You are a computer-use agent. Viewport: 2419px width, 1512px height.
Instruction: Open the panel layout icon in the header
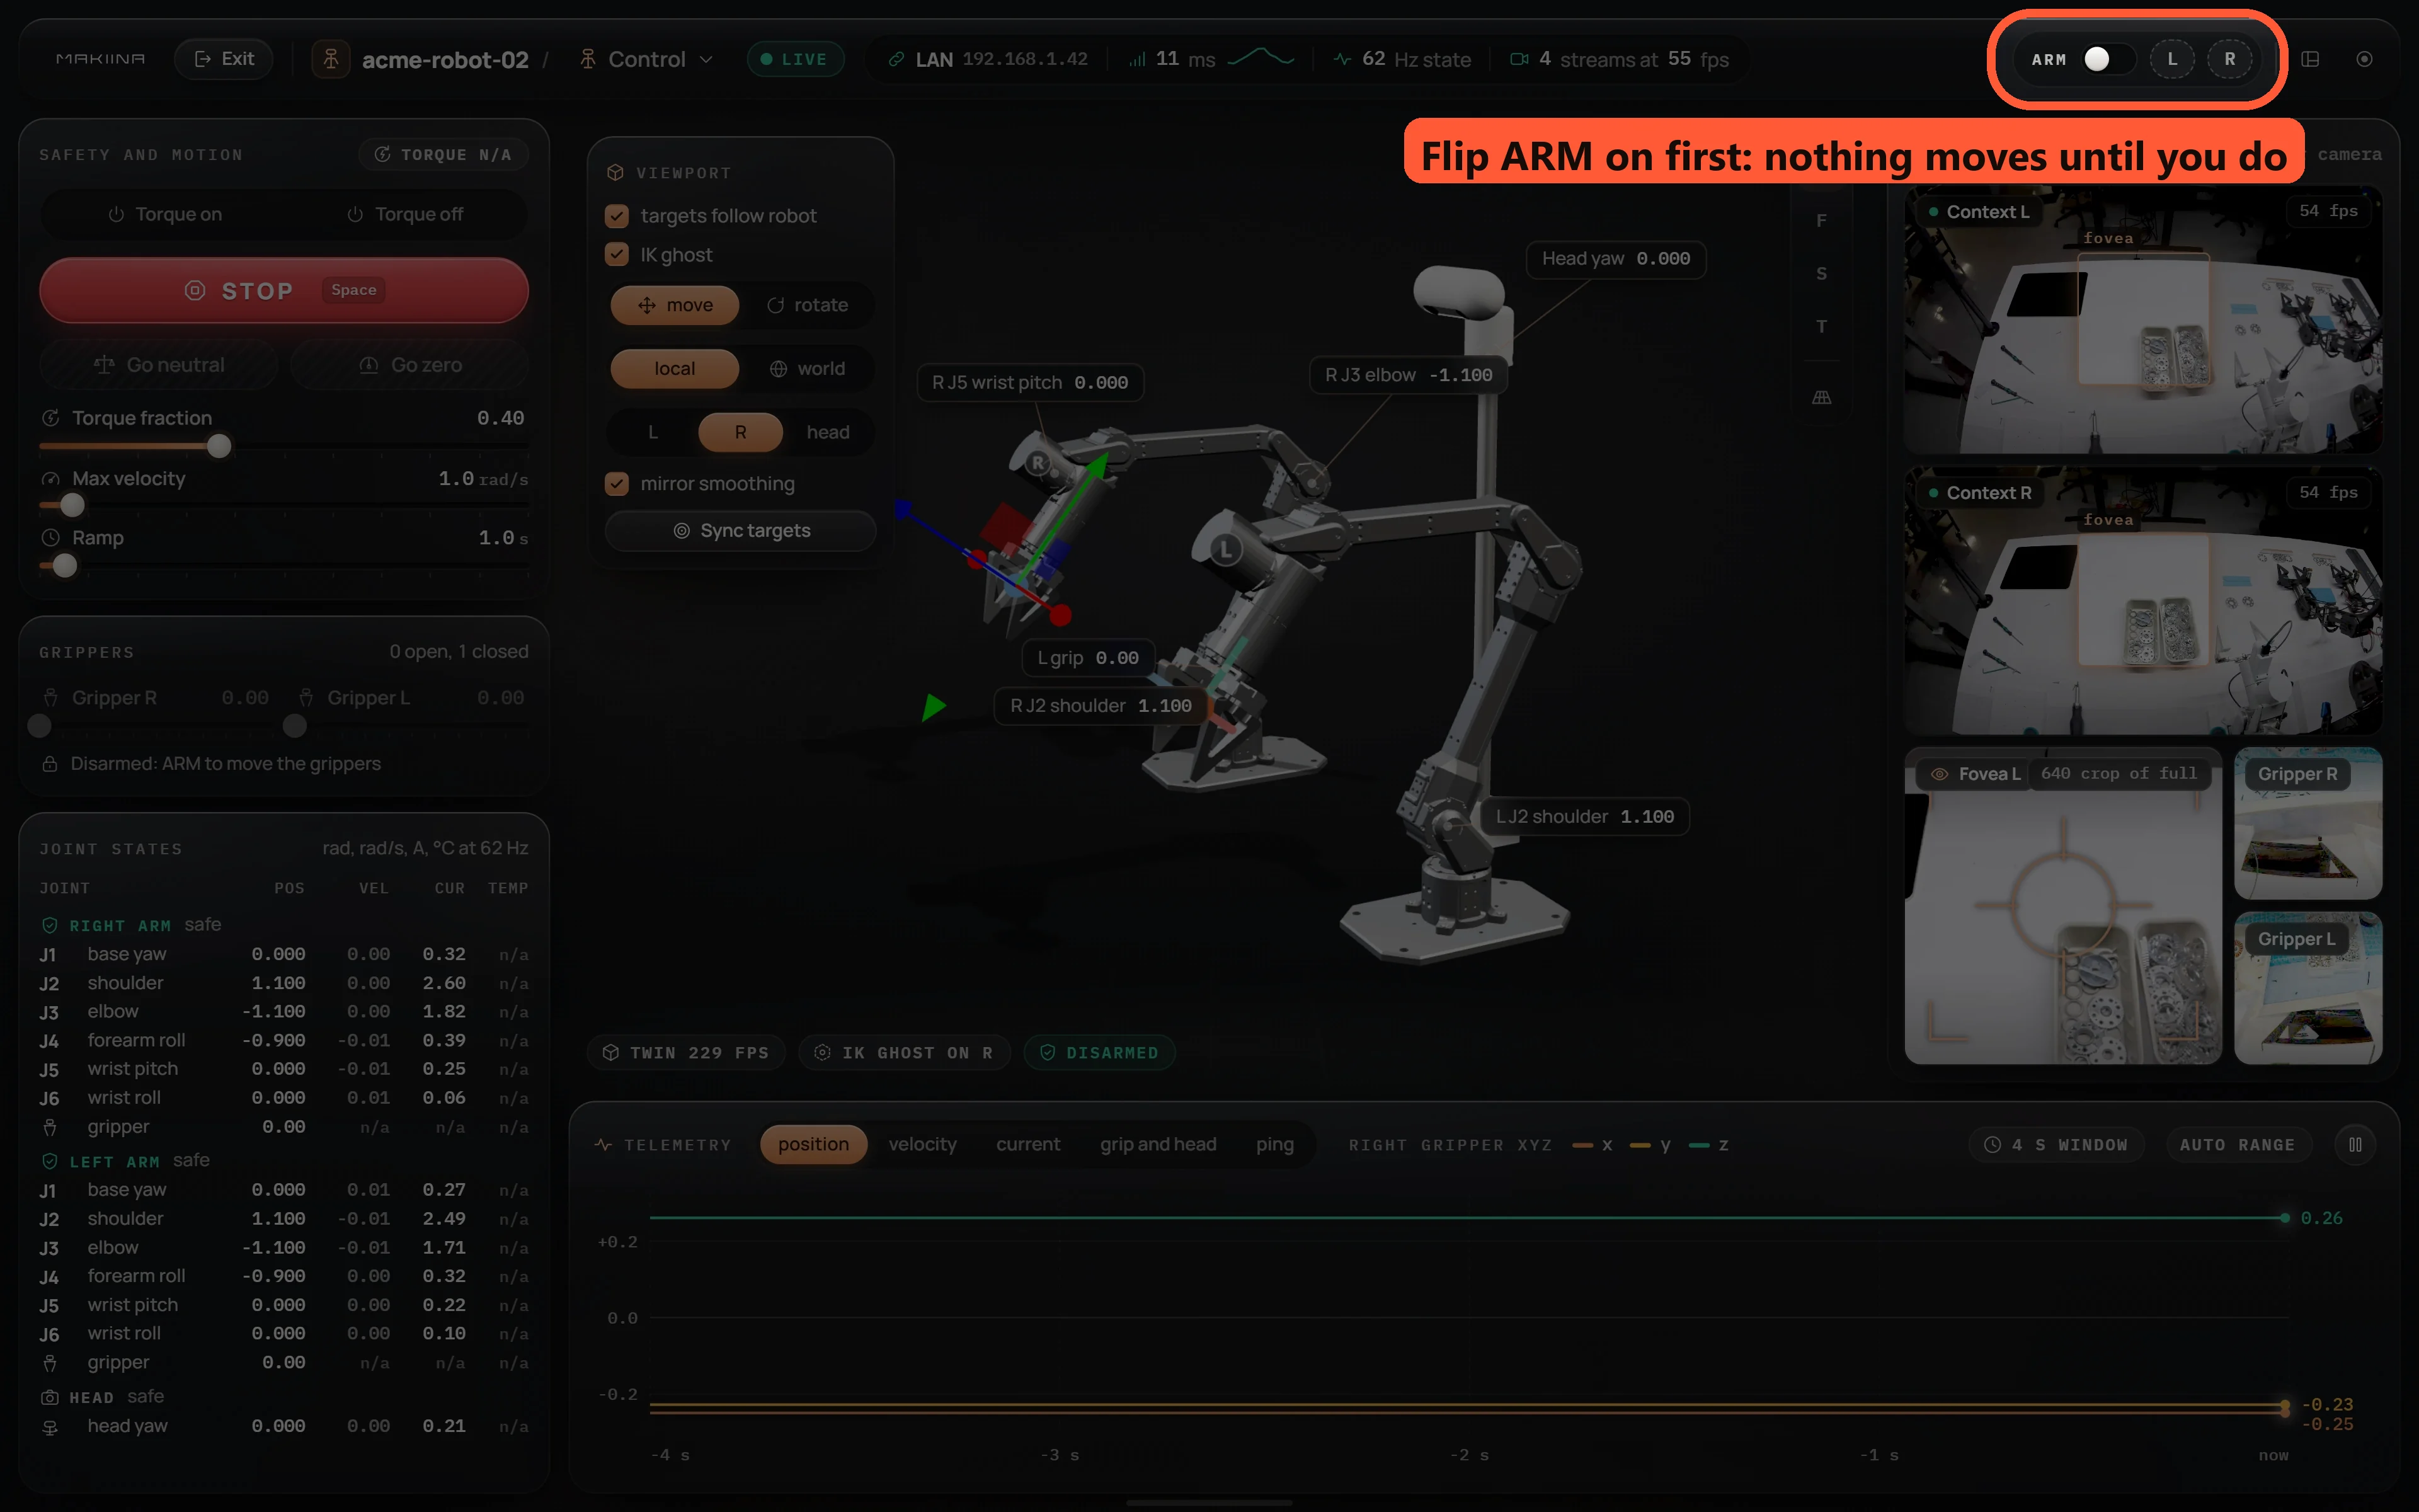[x=2310, y=59]
